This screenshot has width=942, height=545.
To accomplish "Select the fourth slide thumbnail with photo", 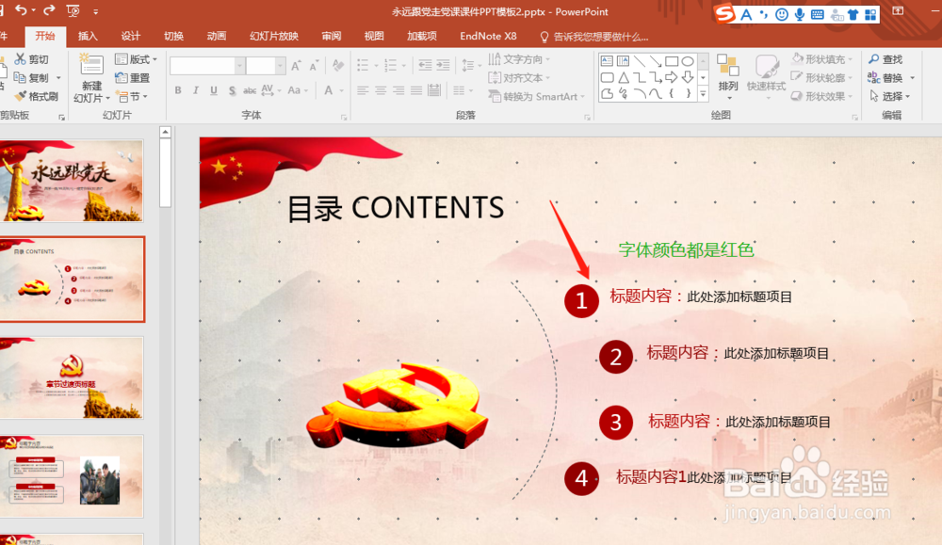I will (x=72, y=476).
